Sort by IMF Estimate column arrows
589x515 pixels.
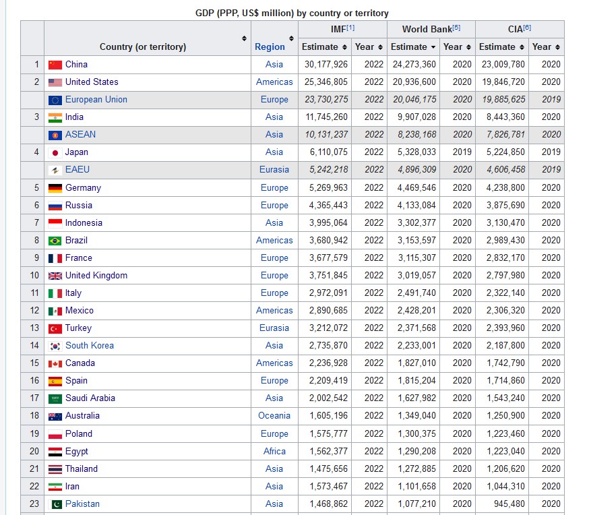coord(344,47)
